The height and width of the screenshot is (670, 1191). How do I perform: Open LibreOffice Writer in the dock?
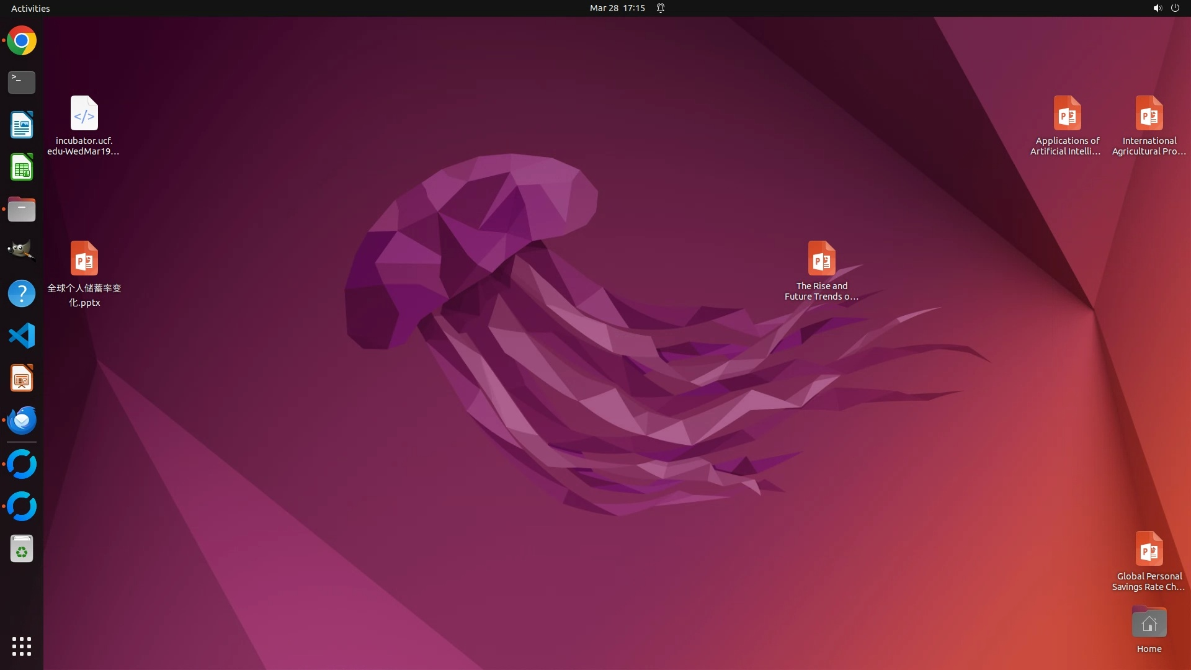[22, 125]
